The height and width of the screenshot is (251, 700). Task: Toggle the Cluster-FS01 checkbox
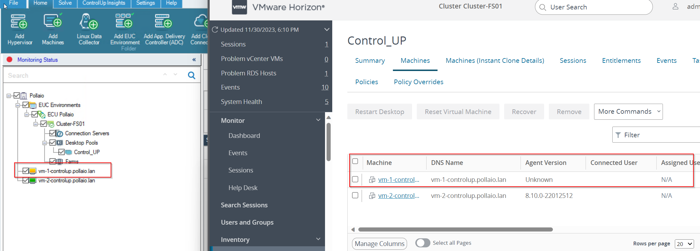pyautogui.click(x=43, y=124)
